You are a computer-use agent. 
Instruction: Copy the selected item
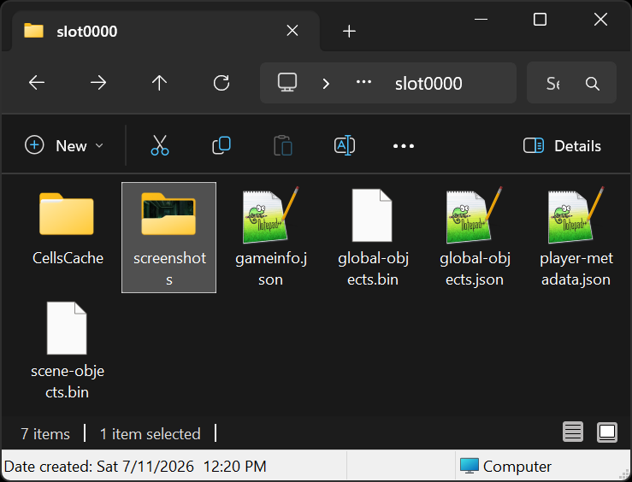(221, 145)
